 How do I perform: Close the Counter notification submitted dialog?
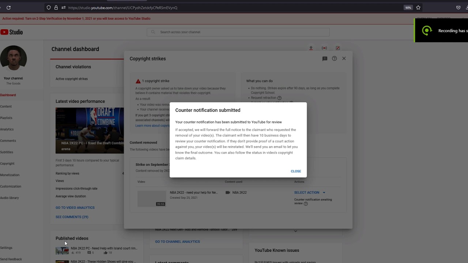click(x=296, y=171)
